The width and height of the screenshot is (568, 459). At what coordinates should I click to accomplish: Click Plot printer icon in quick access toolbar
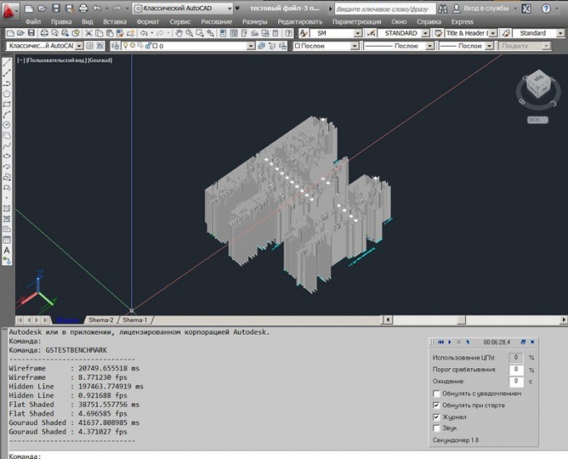click(84, 8)
